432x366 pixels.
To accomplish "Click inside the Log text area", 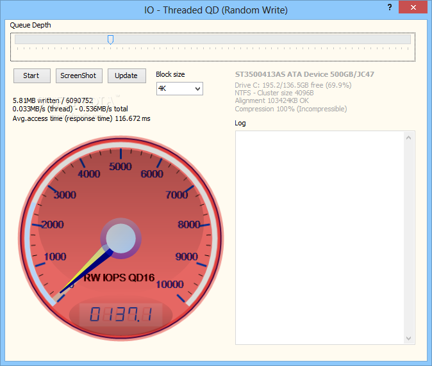I will pos(320,237).
